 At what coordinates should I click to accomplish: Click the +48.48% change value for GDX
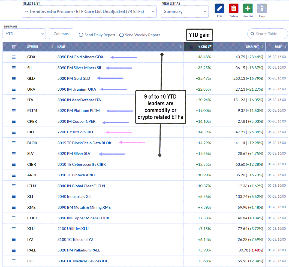tap(203, 57)
